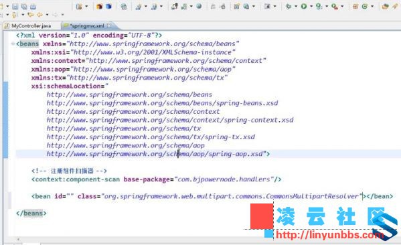This screenshot has width=401, height=245.
Task: Click the Open Type folder icon
Action: coord(385,7)
